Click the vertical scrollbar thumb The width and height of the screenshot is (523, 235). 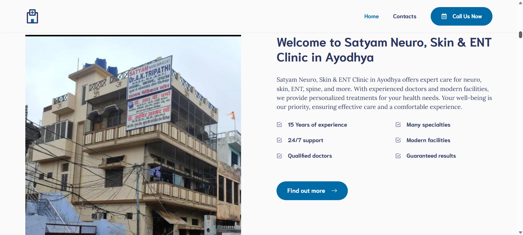click(521, 35)
